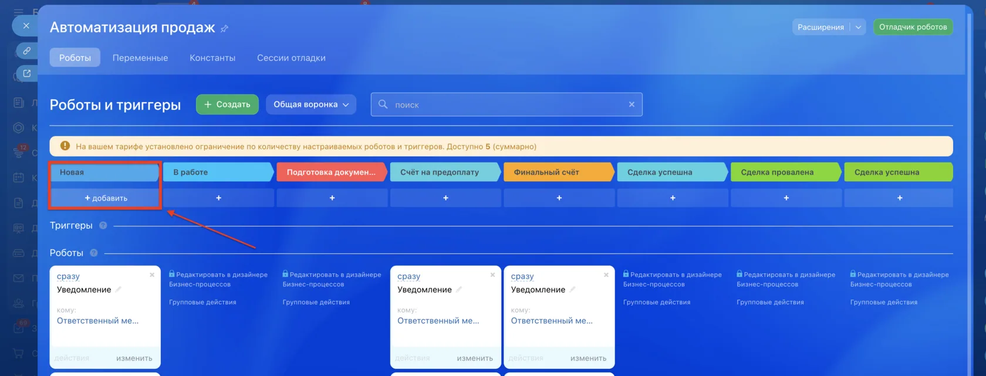986x376 pixels.
Task: Click Ответственный ме... recipient in Счёт на предоплату robot
Action: coord(438,321)
